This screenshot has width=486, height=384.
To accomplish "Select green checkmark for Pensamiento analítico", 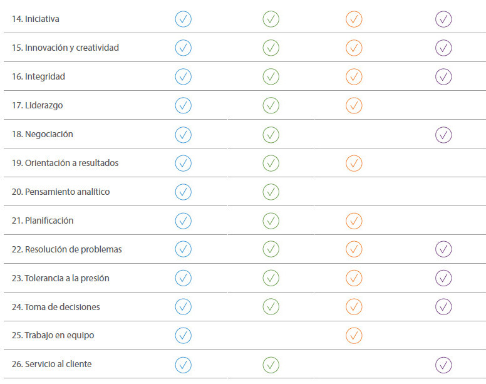I will click(271, 192).
